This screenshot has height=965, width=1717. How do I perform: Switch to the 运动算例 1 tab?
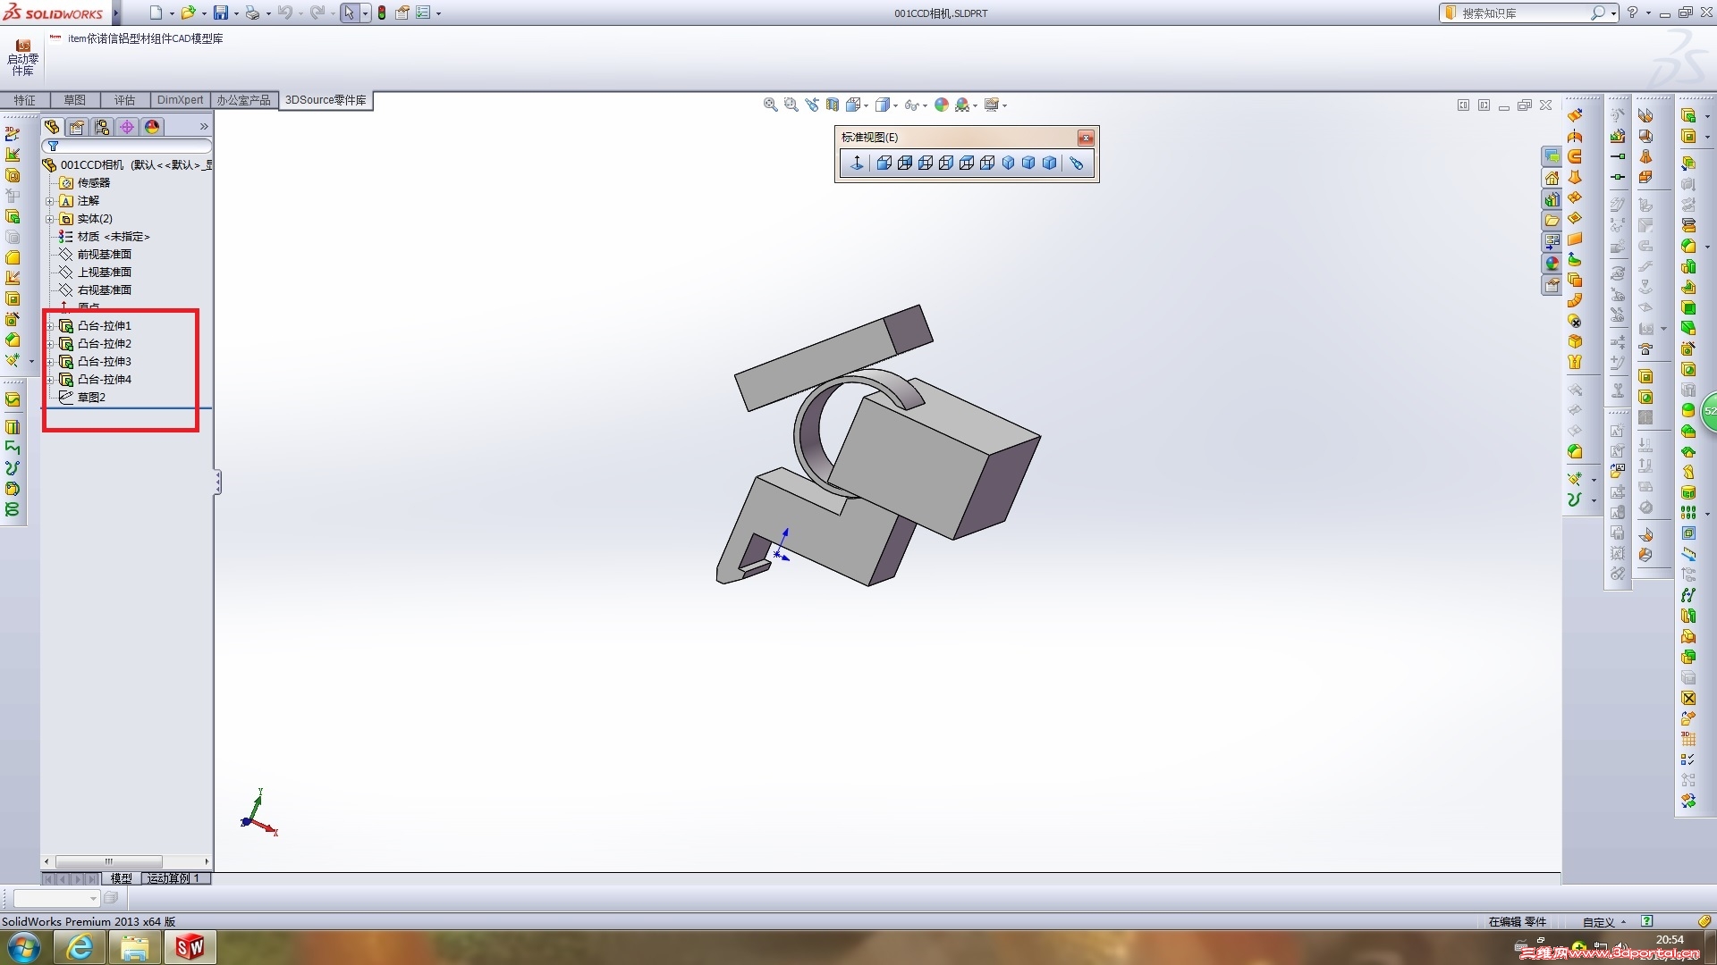coord(174,878)
